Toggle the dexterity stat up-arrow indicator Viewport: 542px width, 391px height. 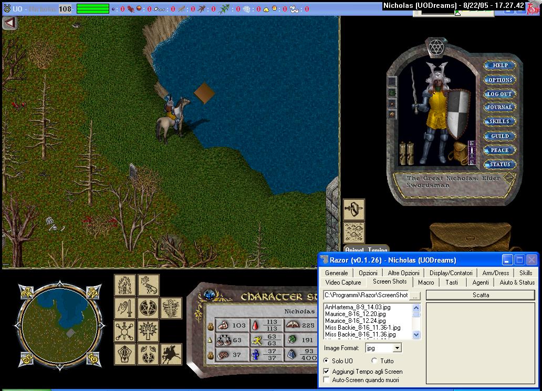pos(210,340)
